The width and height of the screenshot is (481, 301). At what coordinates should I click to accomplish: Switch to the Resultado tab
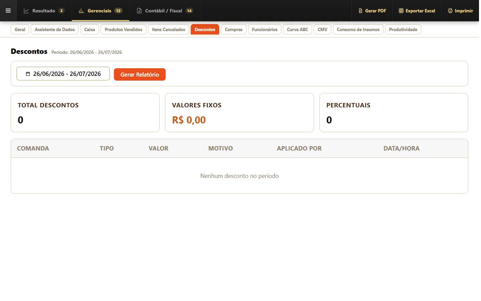[44, 11]
